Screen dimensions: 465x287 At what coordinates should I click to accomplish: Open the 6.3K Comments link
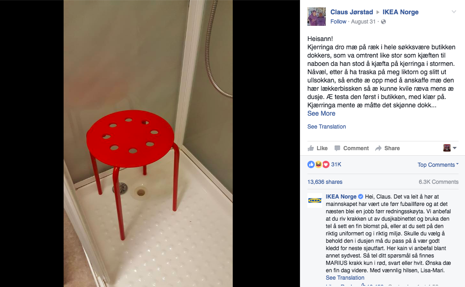tap(438, 182)
